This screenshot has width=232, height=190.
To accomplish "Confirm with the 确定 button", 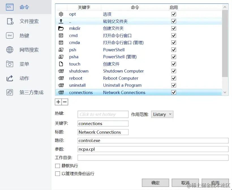I will tap(155, 183).
